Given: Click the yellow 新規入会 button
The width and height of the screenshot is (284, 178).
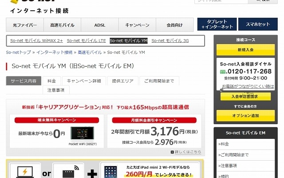Looking at the screenshot, I should pos(245,50).
